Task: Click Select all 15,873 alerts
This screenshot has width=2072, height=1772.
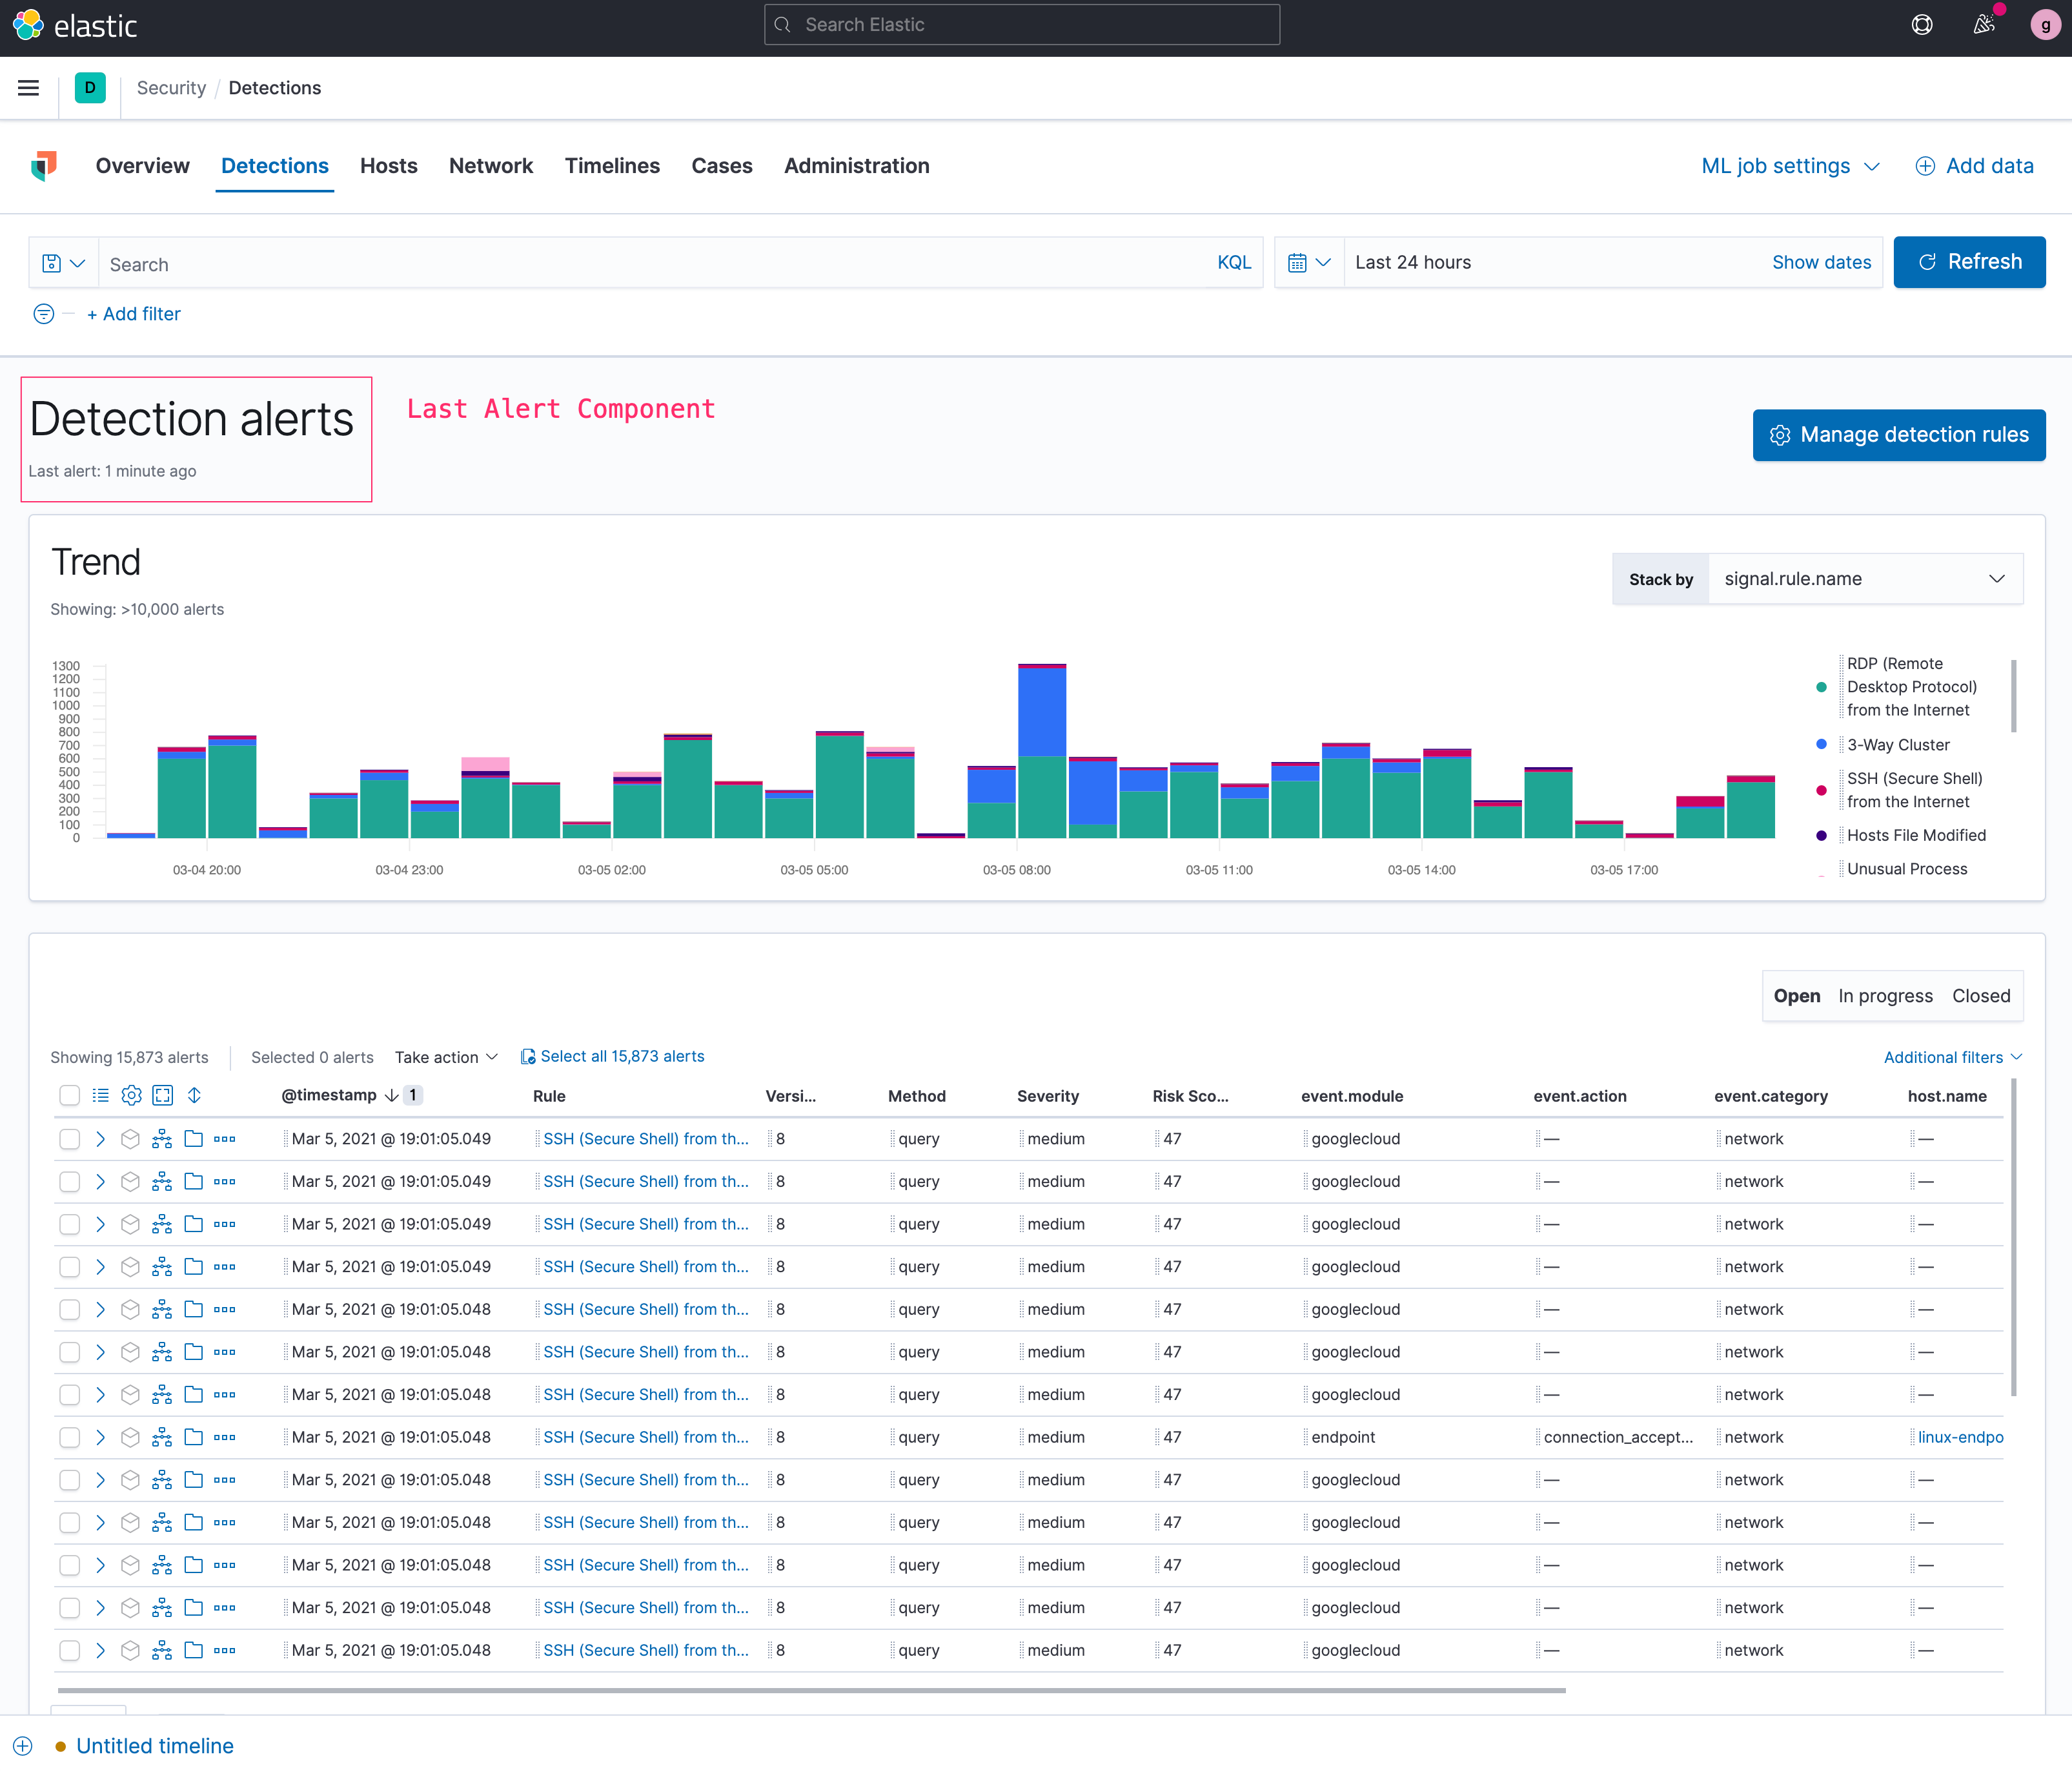Action: [612, 1056]
